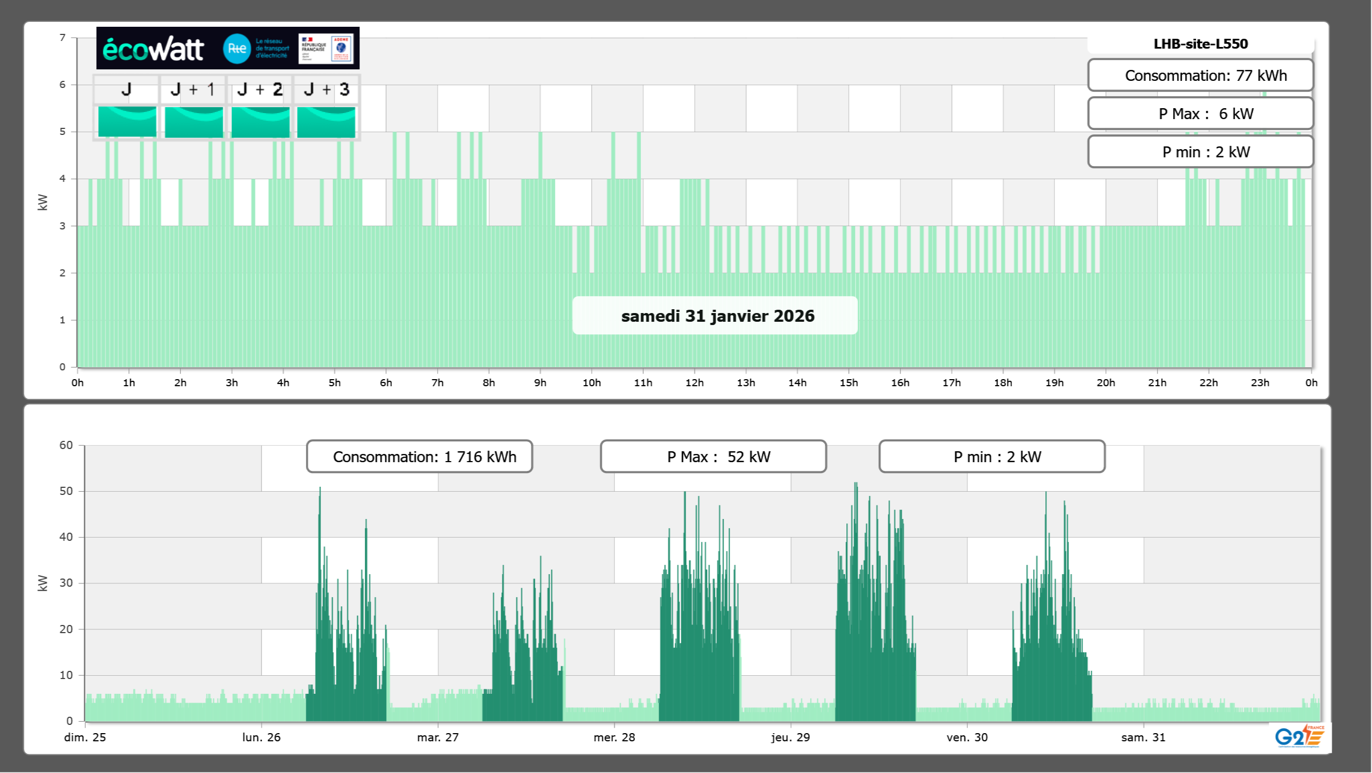Click the weekly P min: 2 kW box
The image size is (1372, 773).
coord(992,457)
